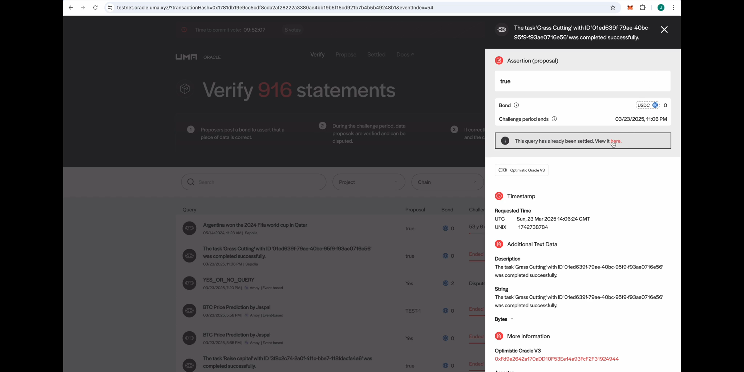Screen dimensions: 744x372
Task: Bookmark this page with the star icon
Action: [613, 8]
